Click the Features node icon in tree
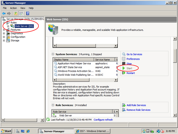Viewport: 178px width, 134px height. point(8,30)
